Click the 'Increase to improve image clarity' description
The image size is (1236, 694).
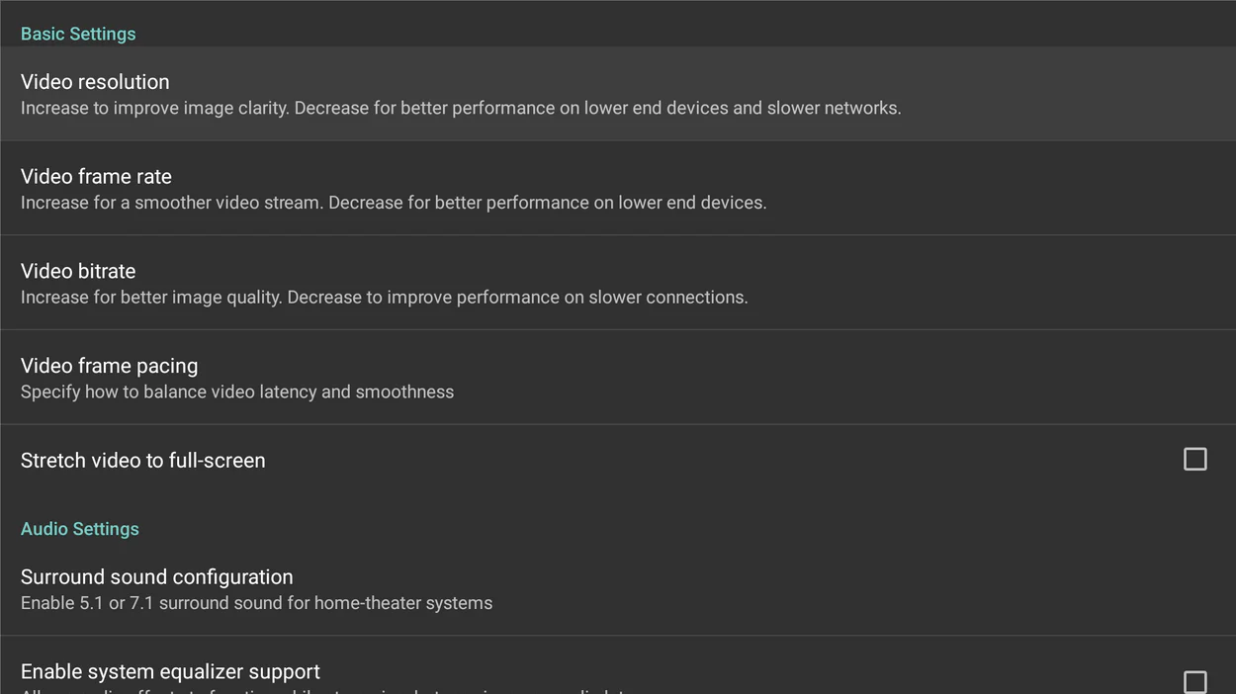click(461, 108)
